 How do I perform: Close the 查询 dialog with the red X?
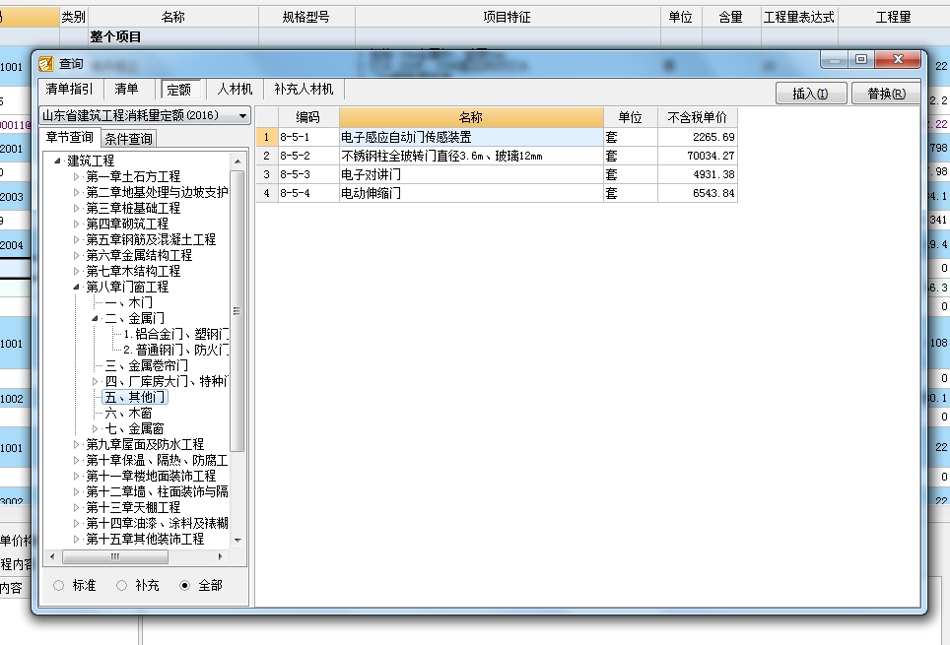click(x=898, y=59)
